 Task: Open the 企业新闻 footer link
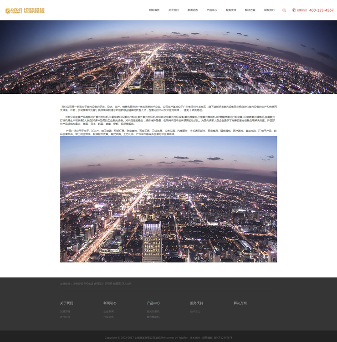coord(108,311)
